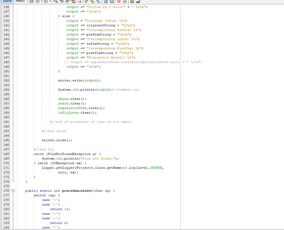The height and width of the screenshot is (230, 284).
Task: Toggle a bookmark on the current line
Action: pos(98,1)
